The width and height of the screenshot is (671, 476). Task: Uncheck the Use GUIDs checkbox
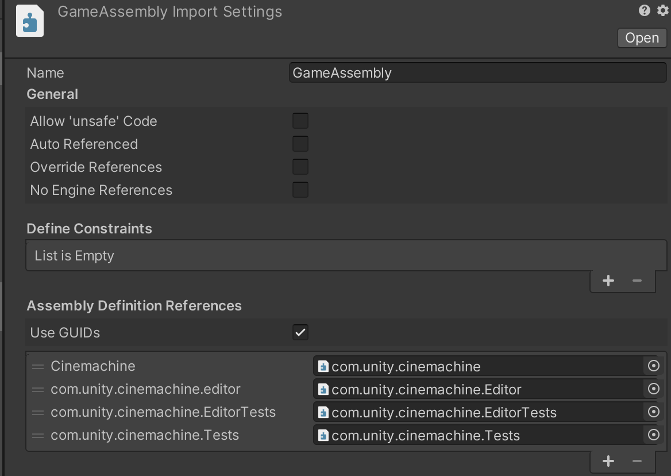pos(300,332)
